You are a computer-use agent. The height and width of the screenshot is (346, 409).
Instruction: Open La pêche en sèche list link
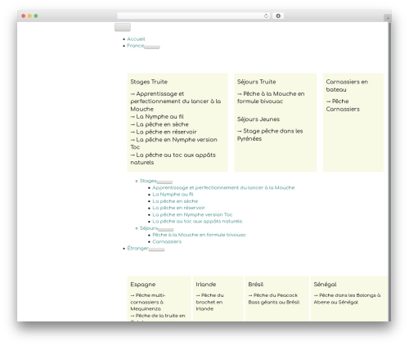175,201
